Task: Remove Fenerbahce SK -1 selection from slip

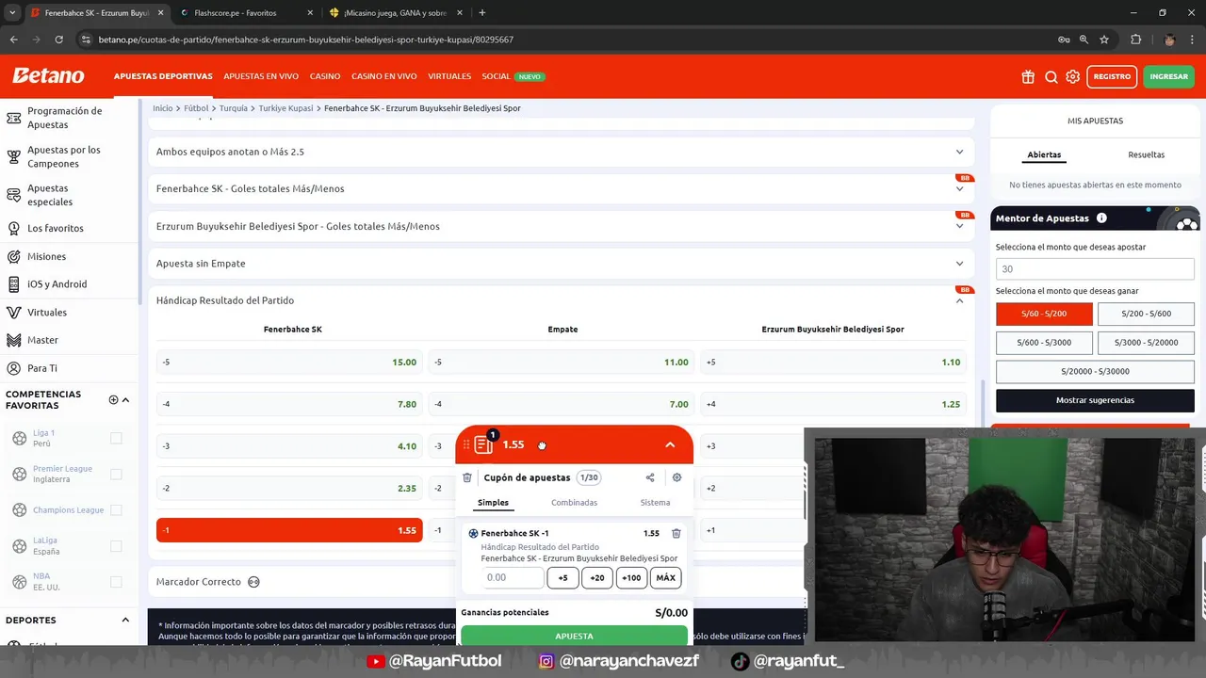Action: 676,533
